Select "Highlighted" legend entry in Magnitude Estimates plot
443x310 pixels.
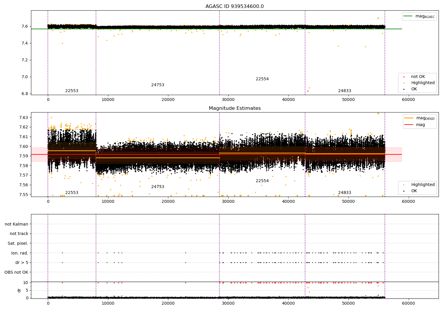click(x=423, y=185)
